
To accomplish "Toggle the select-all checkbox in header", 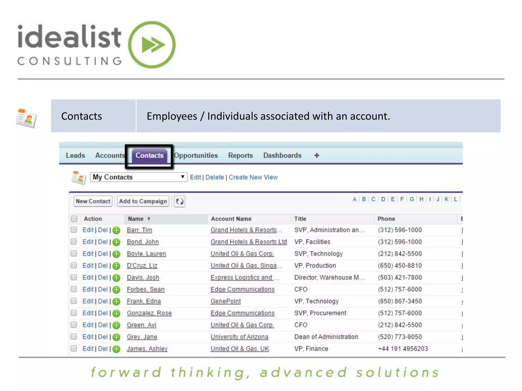I will pos(74,219).
